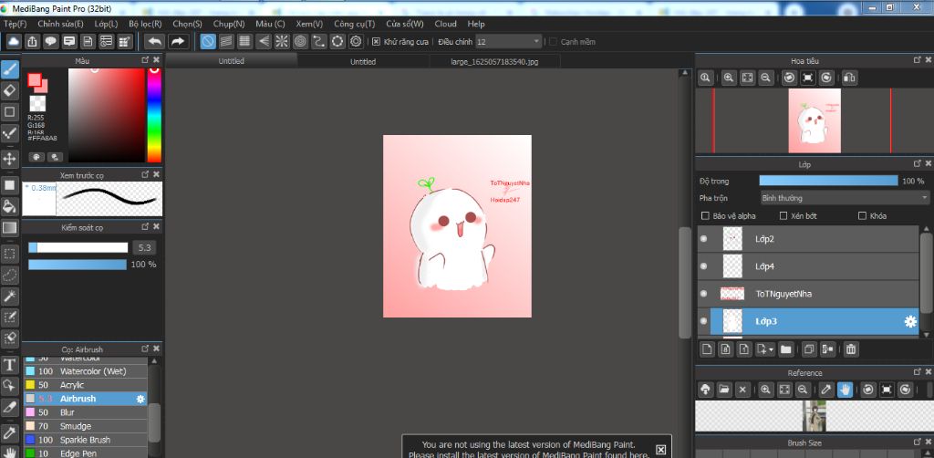This screenshot has height=458, width=934.
Task: Open snap settings gear
Action: pos(357,41)
